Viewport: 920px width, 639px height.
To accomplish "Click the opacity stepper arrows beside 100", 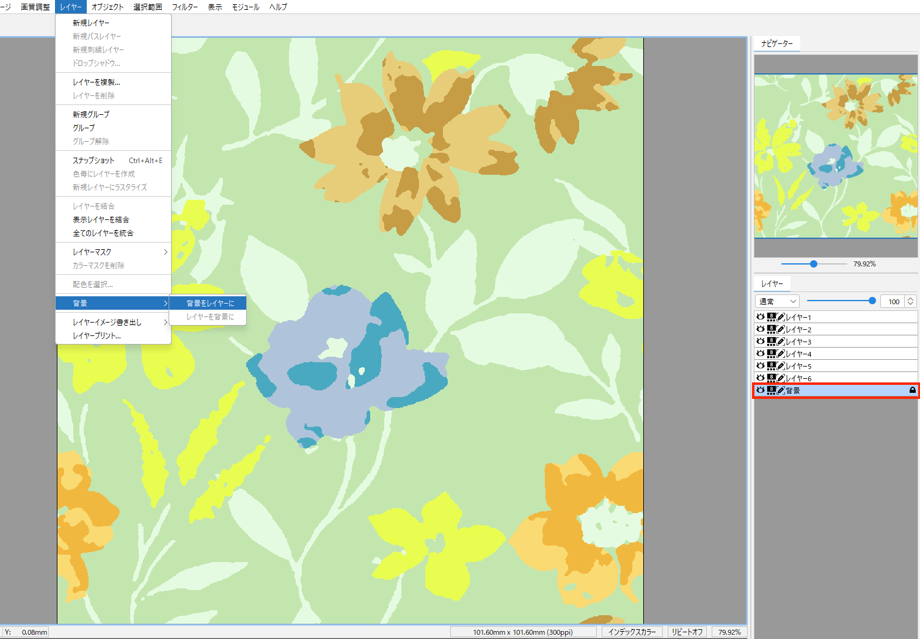I will point(911,301).
